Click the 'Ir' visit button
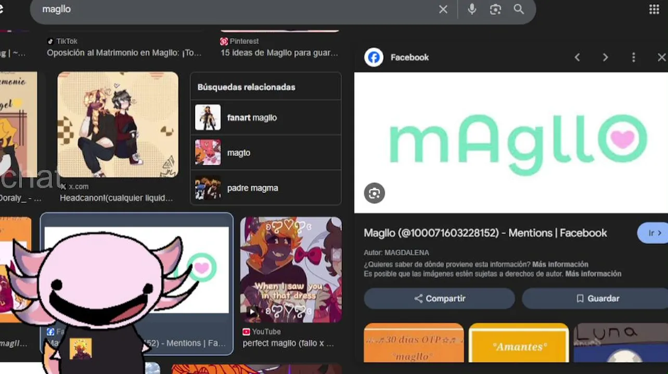The image size is (668, 374). point(653,233)
